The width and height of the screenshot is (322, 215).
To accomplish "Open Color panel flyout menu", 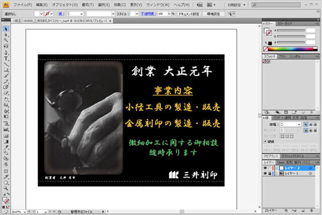I will (317, 24).
